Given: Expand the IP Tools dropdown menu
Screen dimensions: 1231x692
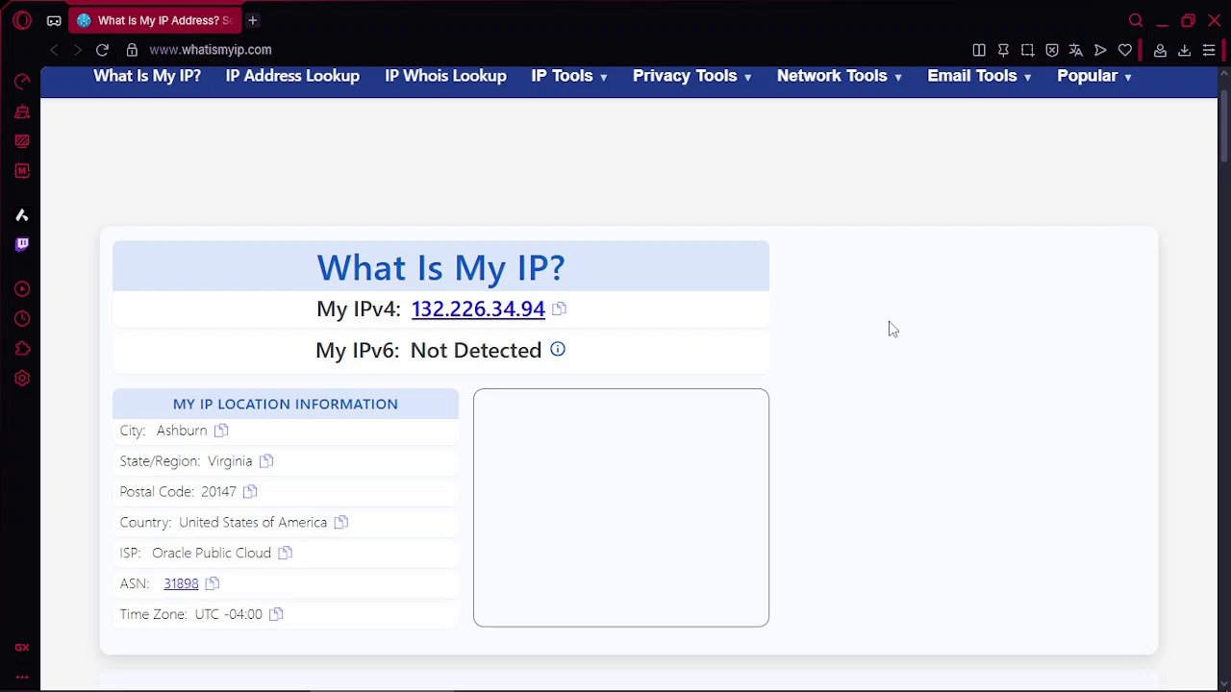Looking at the screenshot, I should pos(568,76).
